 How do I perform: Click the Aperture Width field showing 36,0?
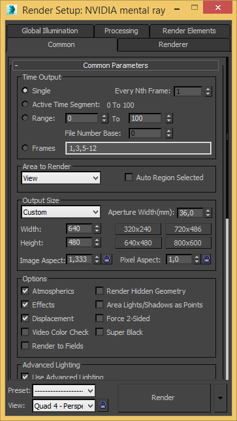click(x=190, y=213)
